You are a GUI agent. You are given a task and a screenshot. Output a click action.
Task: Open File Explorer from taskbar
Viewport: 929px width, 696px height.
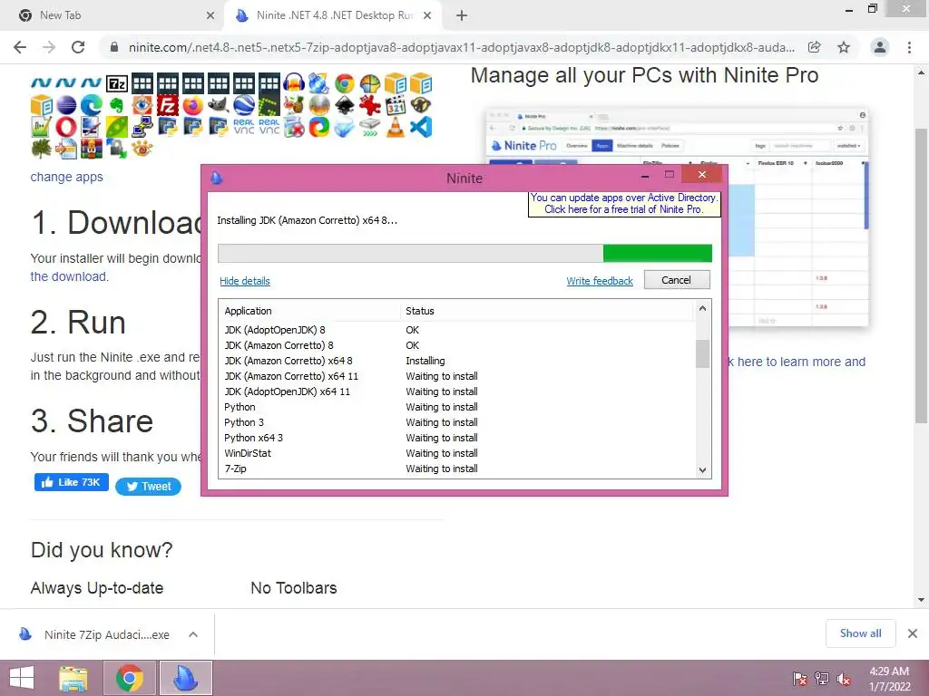73,678
